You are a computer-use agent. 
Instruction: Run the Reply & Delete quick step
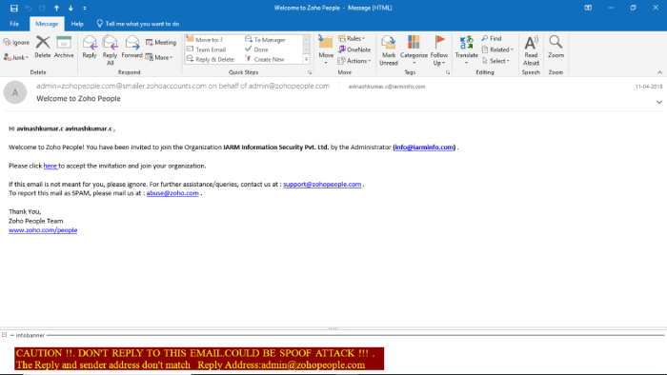pos(211,59)
